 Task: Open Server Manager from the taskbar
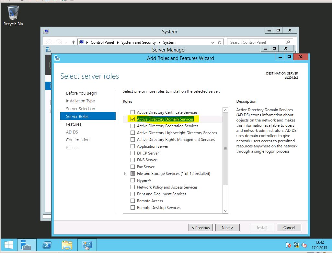point(26,245)
